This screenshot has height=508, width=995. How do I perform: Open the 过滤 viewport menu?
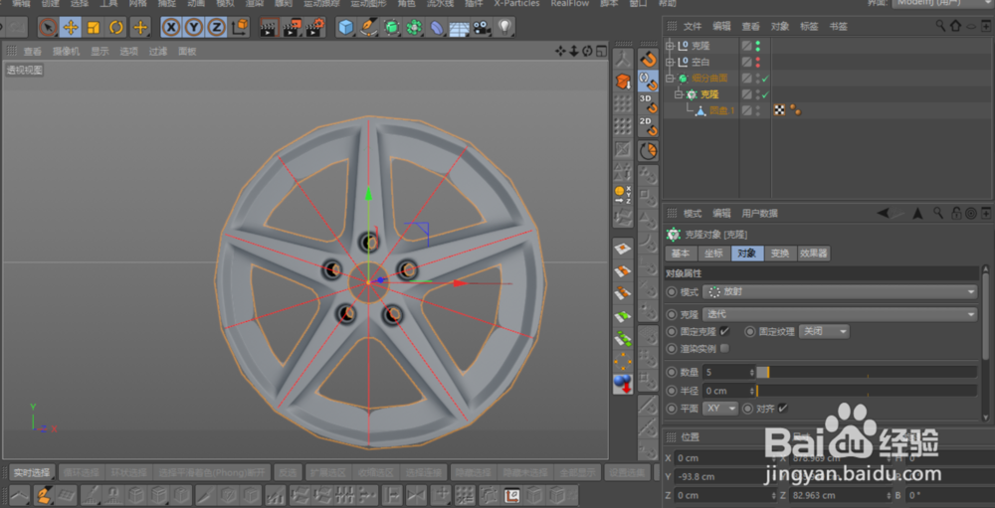click(x=158, y=52)
